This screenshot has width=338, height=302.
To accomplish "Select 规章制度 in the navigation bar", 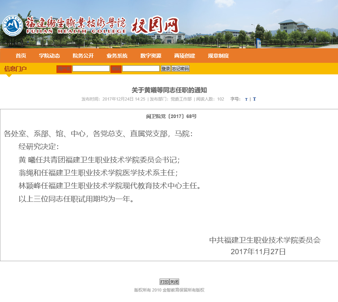I will pyautogui.click(x=218, y=56).
